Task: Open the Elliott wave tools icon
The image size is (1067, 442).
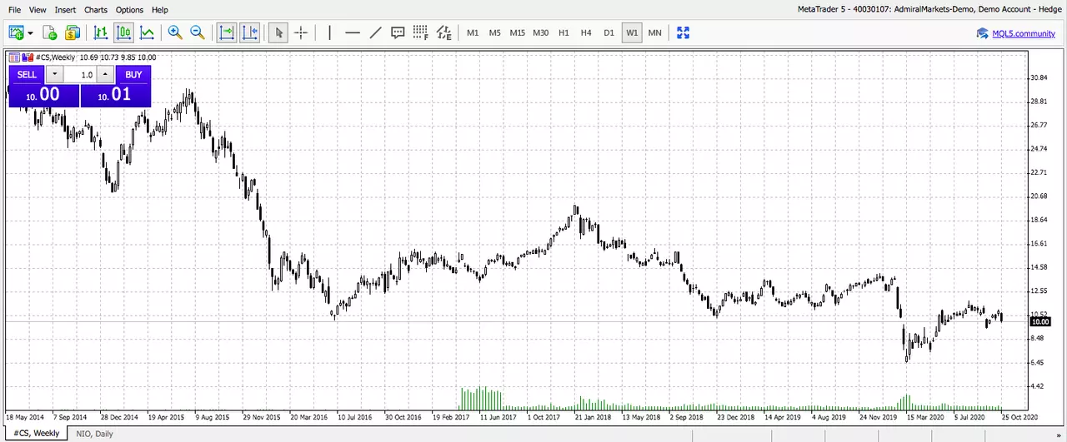Action: (443, 32)
